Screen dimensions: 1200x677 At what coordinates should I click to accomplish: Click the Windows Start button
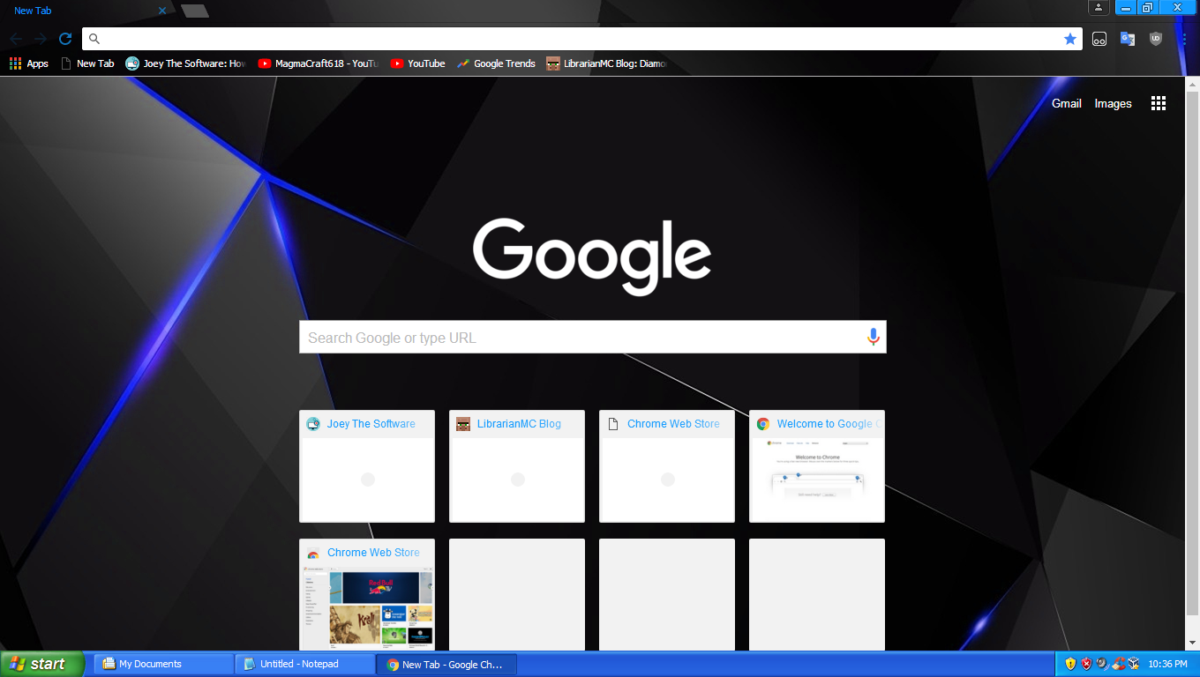point(42,663)
